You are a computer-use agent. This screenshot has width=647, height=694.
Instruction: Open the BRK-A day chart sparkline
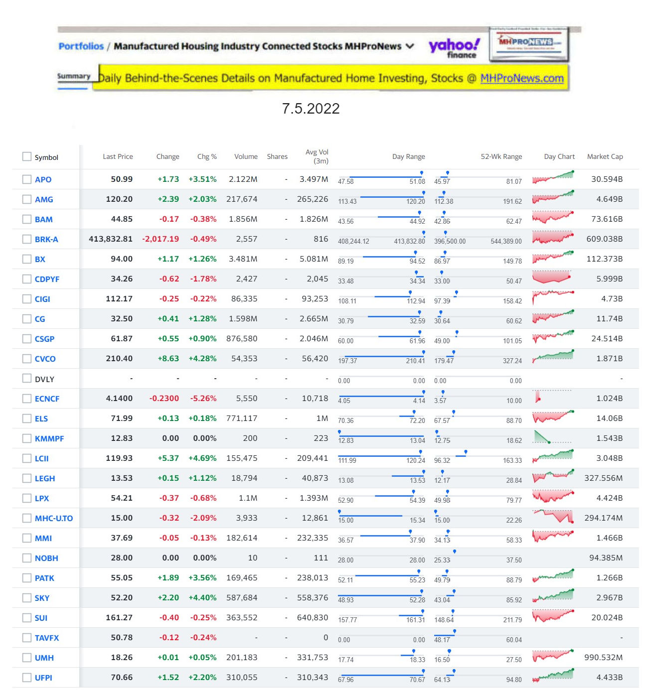553,237
